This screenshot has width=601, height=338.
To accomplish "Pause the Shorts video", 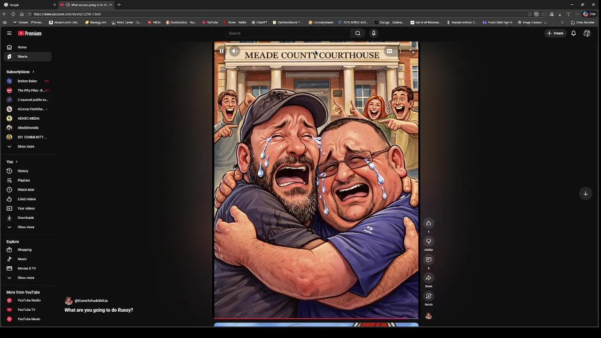I will (222, 51).
